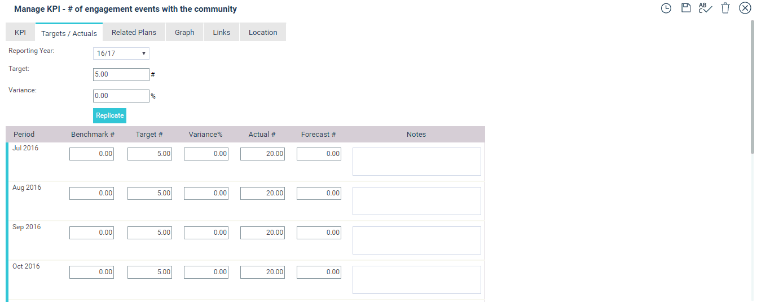Image resolution: width=757 pixels, height=308 pixels.
Task: Click Jul 2016 Benchmark # field
Action: point(91,154)
